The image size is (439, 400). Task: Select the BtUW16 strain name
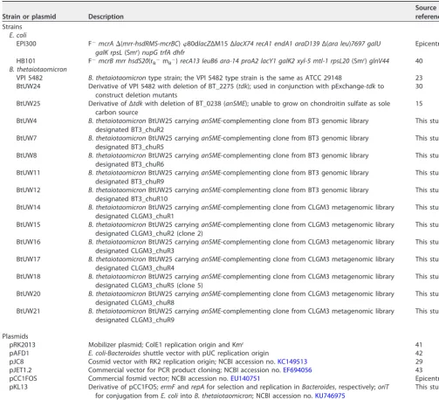tap(28, 242)
